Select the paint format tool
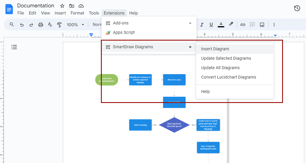The width and height of the screenshot is (306, 163). pos(59,25)
